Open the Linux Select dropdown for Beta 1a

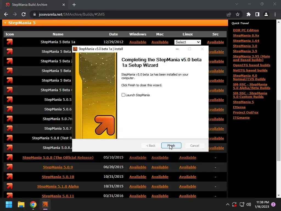tap(188, 42)
